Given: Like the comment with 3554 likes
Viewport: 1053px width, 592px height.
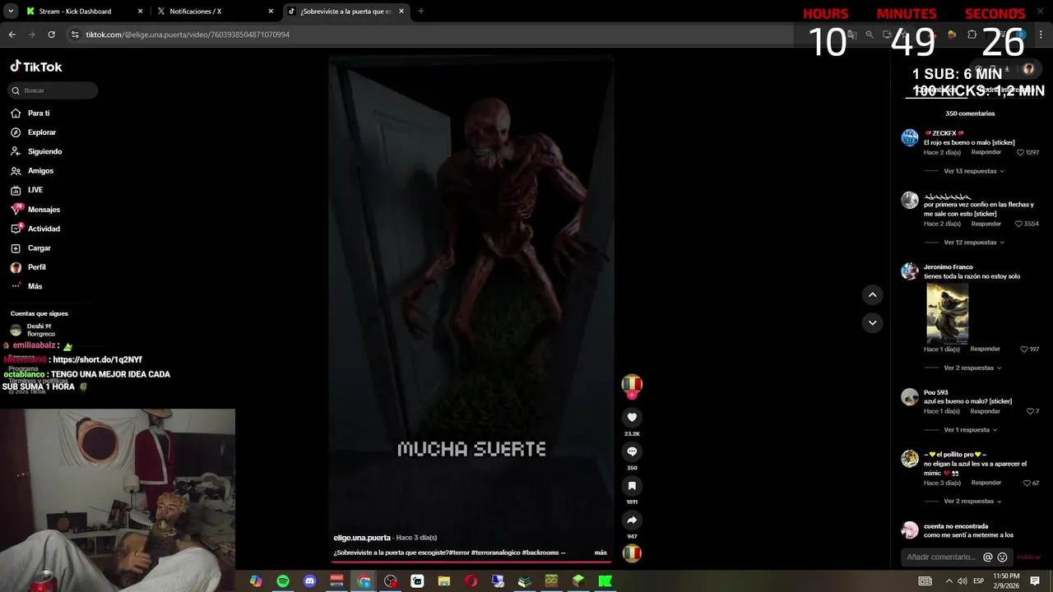Looking at the screenshot, I should [x=1018, y=224].
